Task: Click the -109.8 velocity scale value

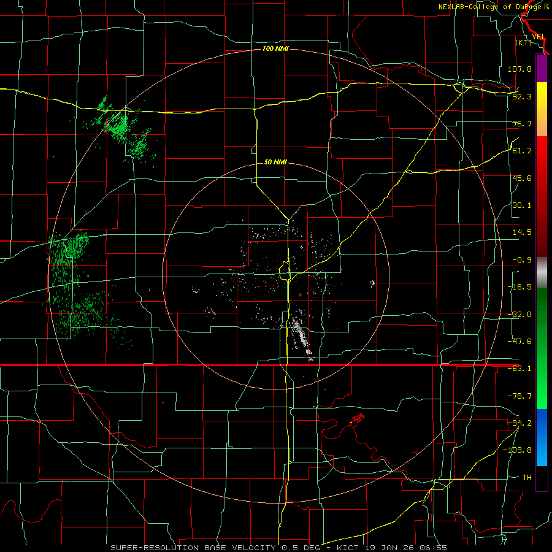Action: 517,450
